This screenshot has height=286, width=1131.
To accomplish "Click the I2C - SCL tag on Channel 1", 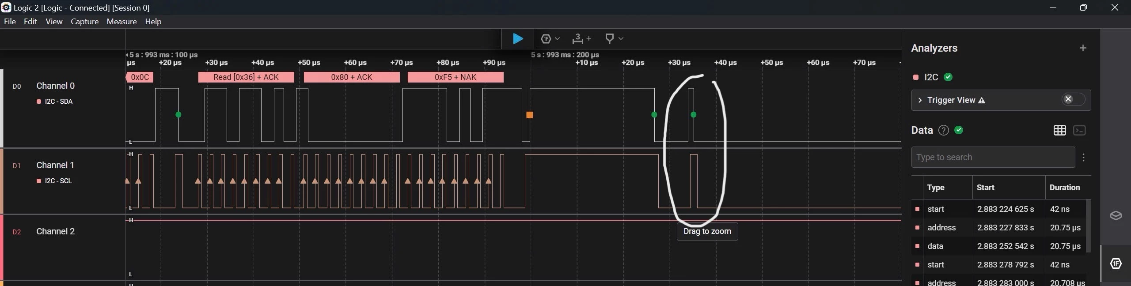I will [x=54, y=181].
